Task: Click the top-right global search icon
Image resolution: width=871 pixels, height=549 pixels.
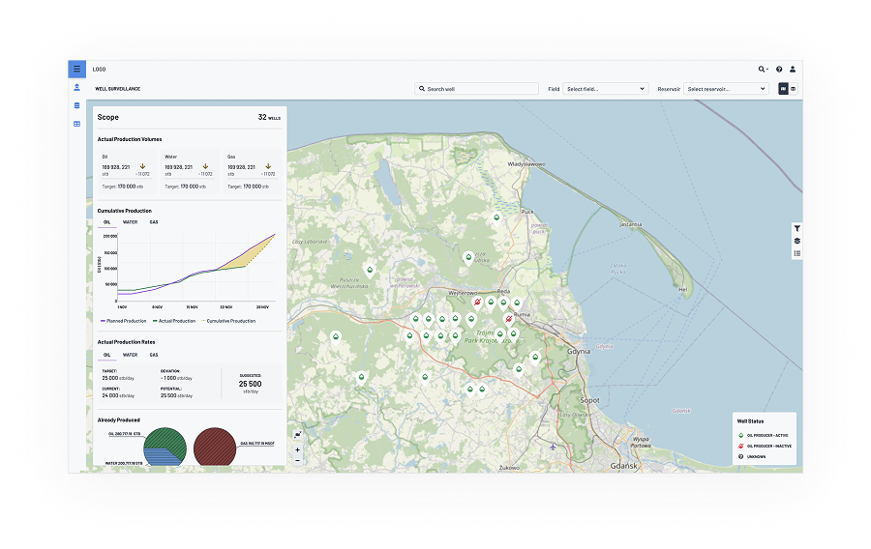Action: coord(764,70)
